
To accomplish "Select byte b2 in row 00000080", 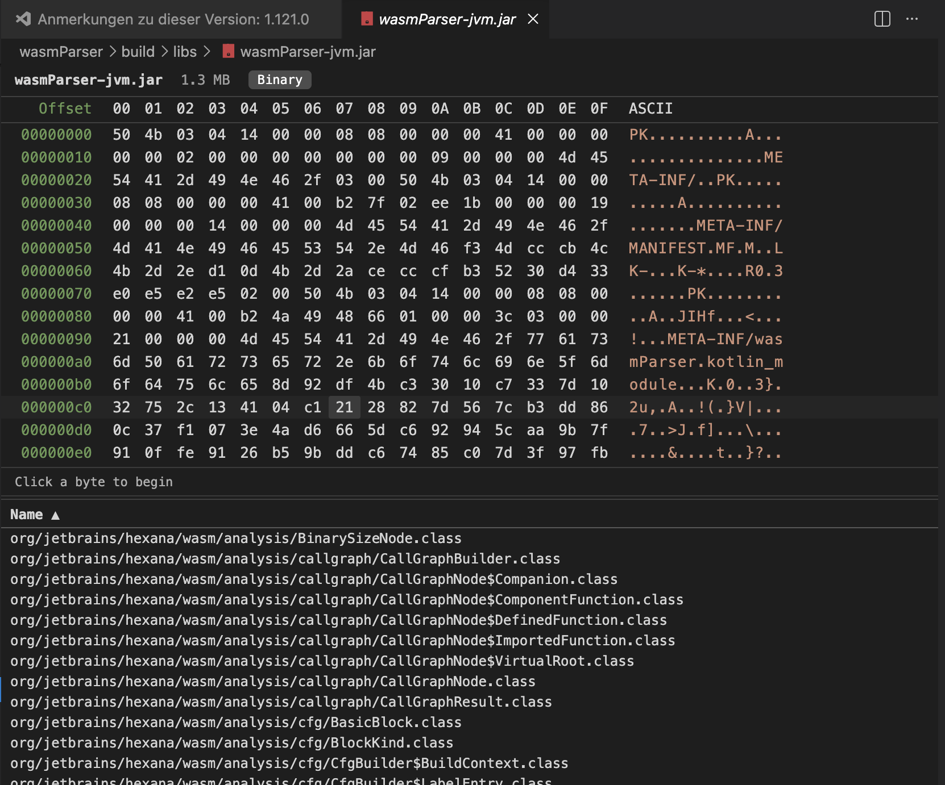I will [249, 316].
